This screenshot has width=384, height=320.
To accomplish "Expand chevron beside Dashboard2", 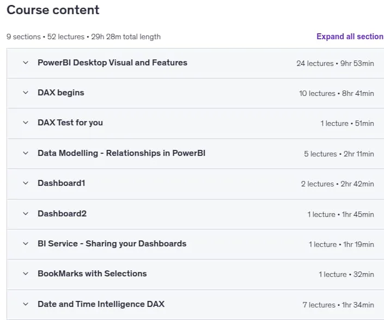I will (x=26, y=214).
